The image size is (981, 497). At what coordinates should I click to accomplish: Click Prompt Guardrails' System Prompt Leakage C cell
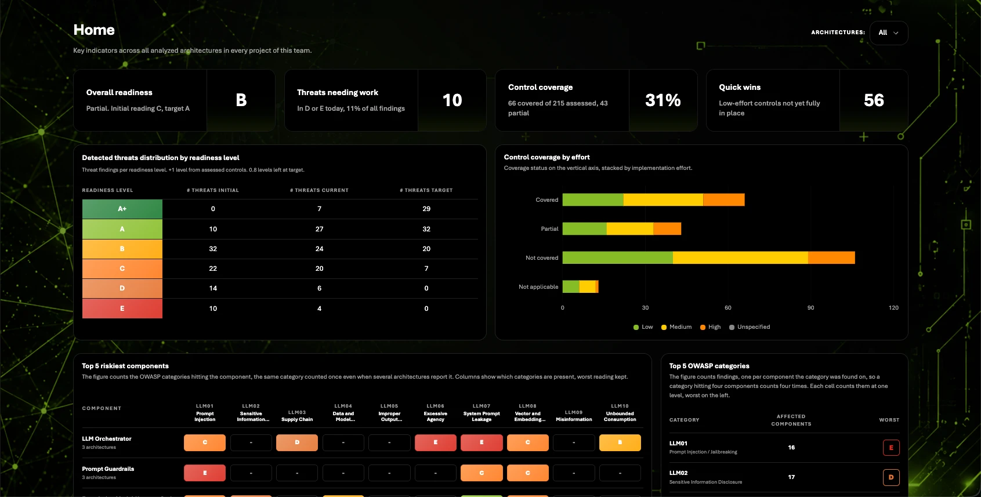coord(482,473)
